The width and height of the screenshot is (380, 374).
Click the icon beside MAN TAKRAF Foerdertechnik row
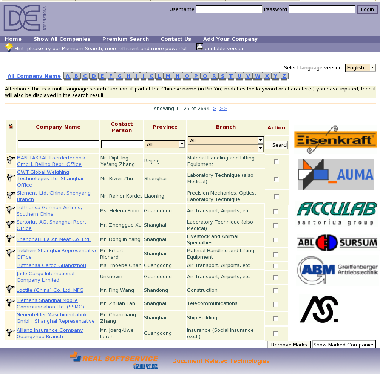point(11,161)
